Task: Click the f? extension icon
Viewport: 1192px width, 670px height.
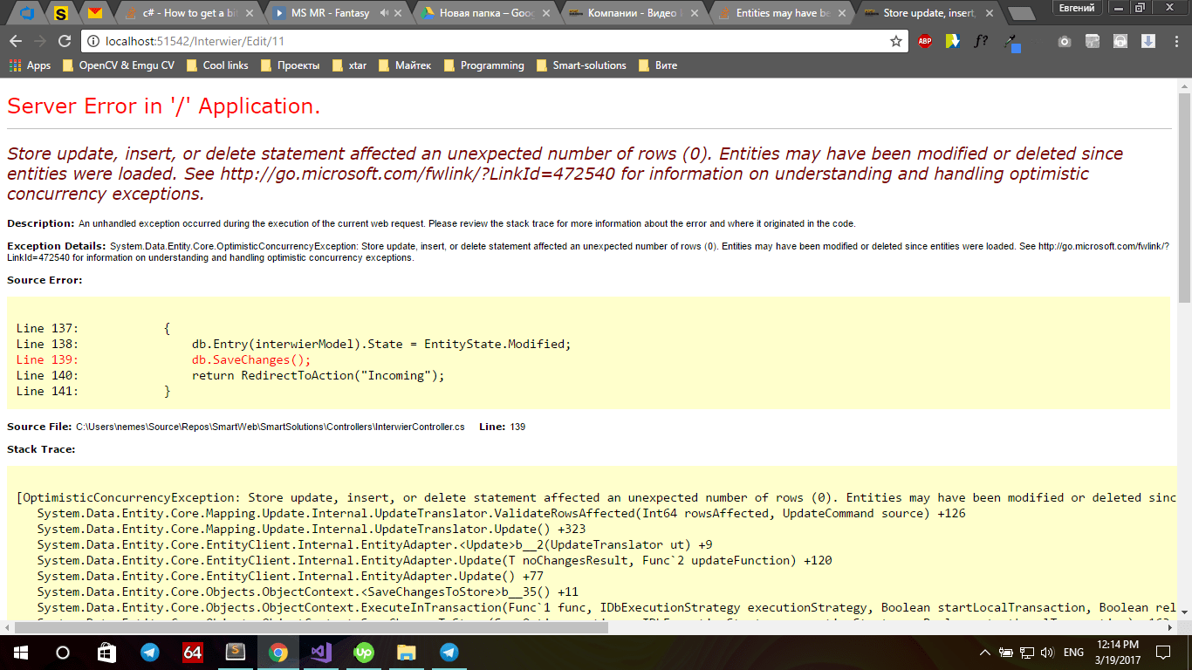Action: (x=982, y=41)
